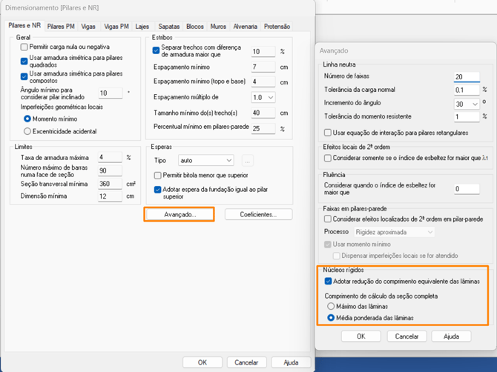Focus the Taxa de armadura máxima field

click(x=110, y=157)
